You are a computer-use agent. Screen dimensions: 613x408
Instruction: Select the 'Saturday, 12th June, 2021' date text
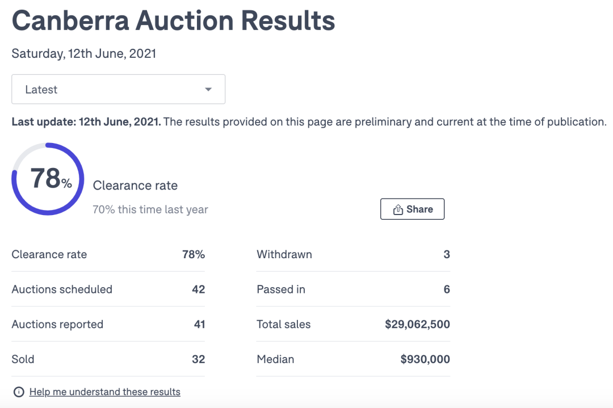pyautogui.click(x=83, y=54)
